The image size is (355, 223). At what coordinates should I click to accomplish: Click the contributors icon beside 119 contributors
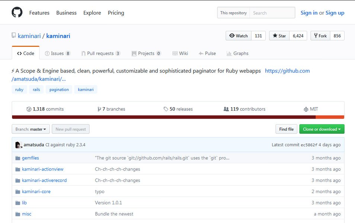(227, 109)
